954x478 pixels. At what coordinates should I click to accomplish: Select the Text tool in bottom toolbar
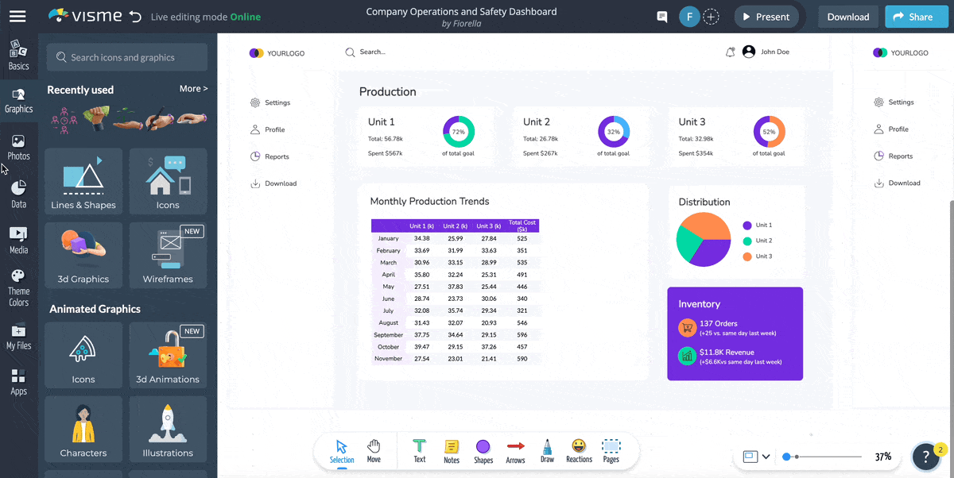pos(420,451)
